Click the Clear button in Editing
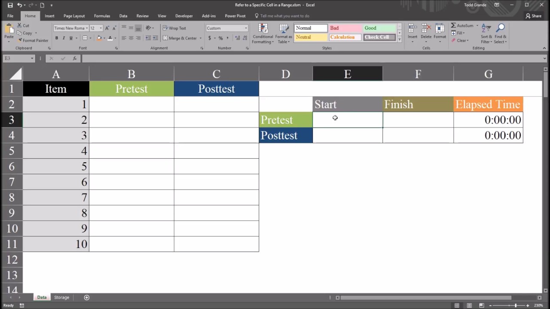The height and width of the screenshot is (309, 550). (460, 40)
